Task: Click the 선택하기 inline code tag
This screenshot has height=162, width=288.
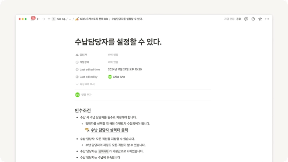Action: pyautogui.click(x=104, y=151)
